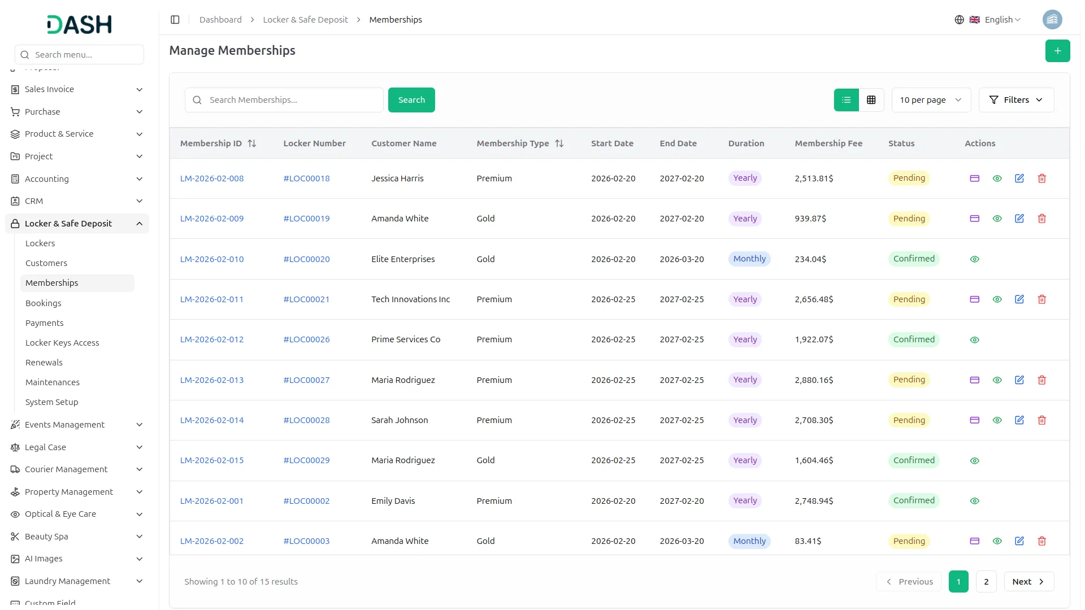The image size is (1085, 610).
Task: Open the list view layout icon
Action: coord(845,99)
